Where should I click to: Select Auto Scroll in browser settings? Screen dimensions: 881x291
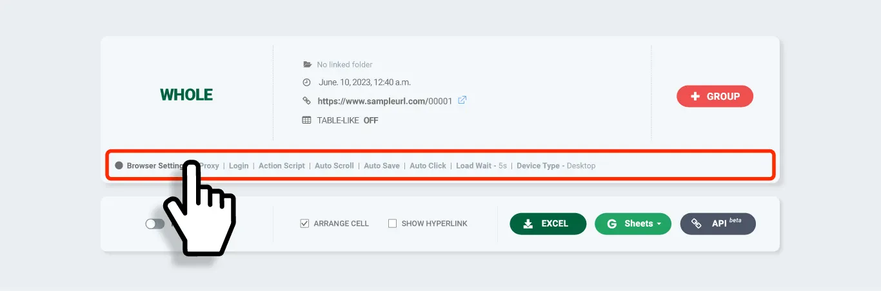pos(334,165)
